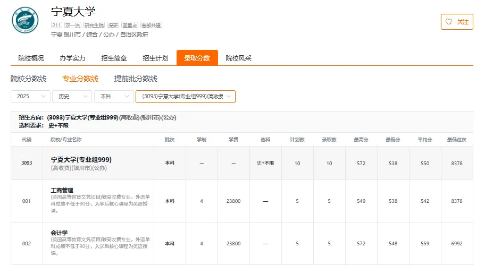Image resolution: width=493 pixels, height=274 pixels.
Task: Select the 录取分数 tab
Action: 197,58
